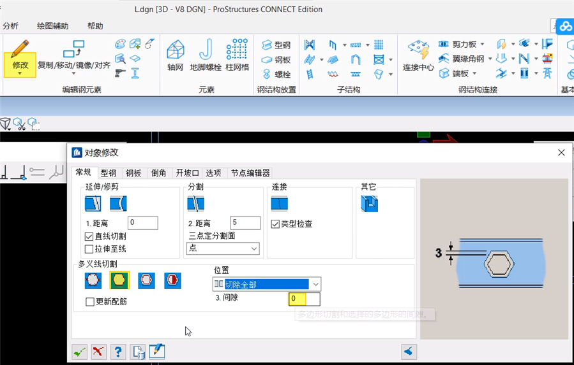Expand the 翼缘角钢 dropdown arrow
This screenshot has width=574, height=365.
490,59
